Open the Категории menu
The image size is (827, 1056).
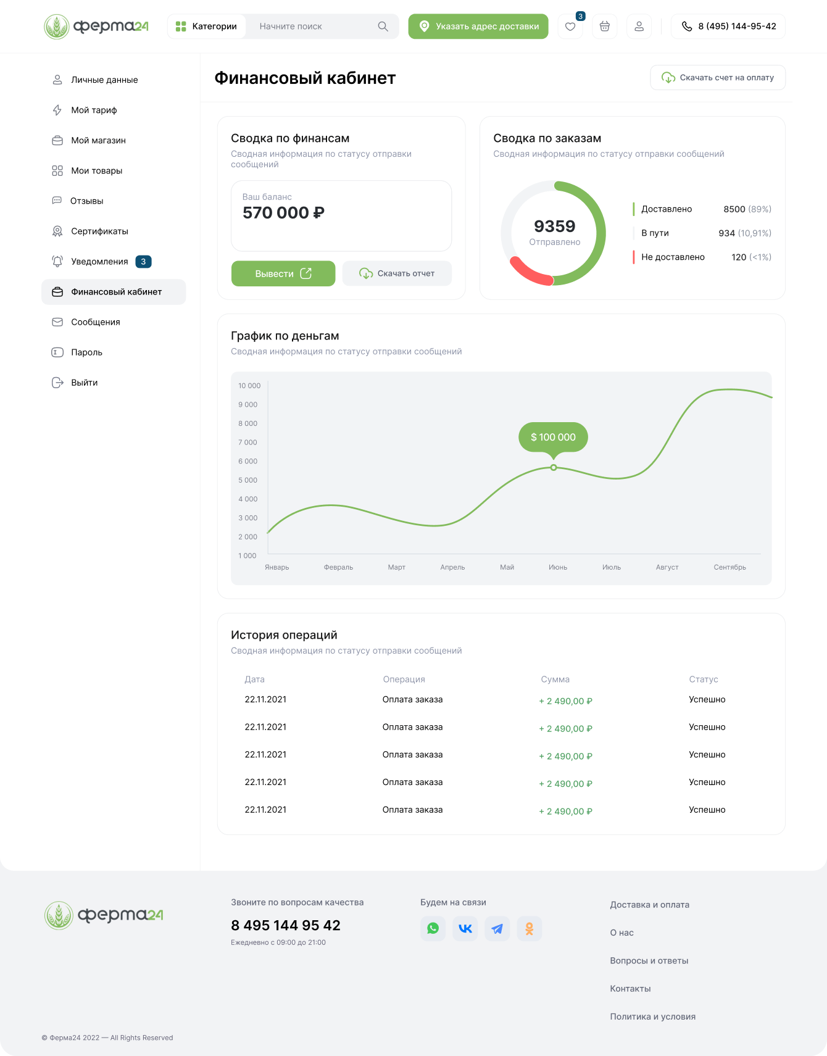pos(207,27)
